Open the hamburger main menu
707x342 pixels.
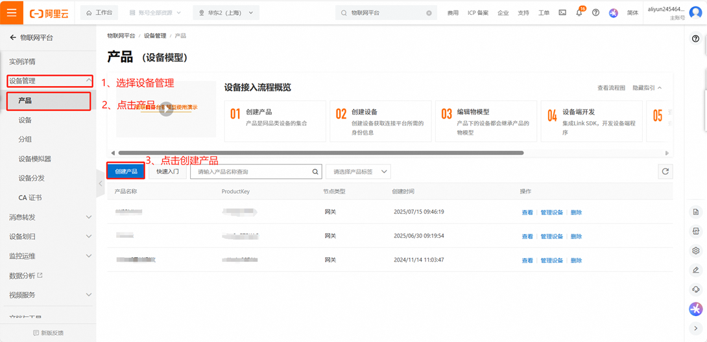coord(12,12)
